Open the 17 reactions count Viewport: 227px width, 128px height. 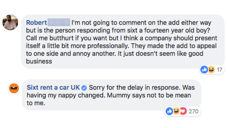pyautogui.click(x=220, y=70)
